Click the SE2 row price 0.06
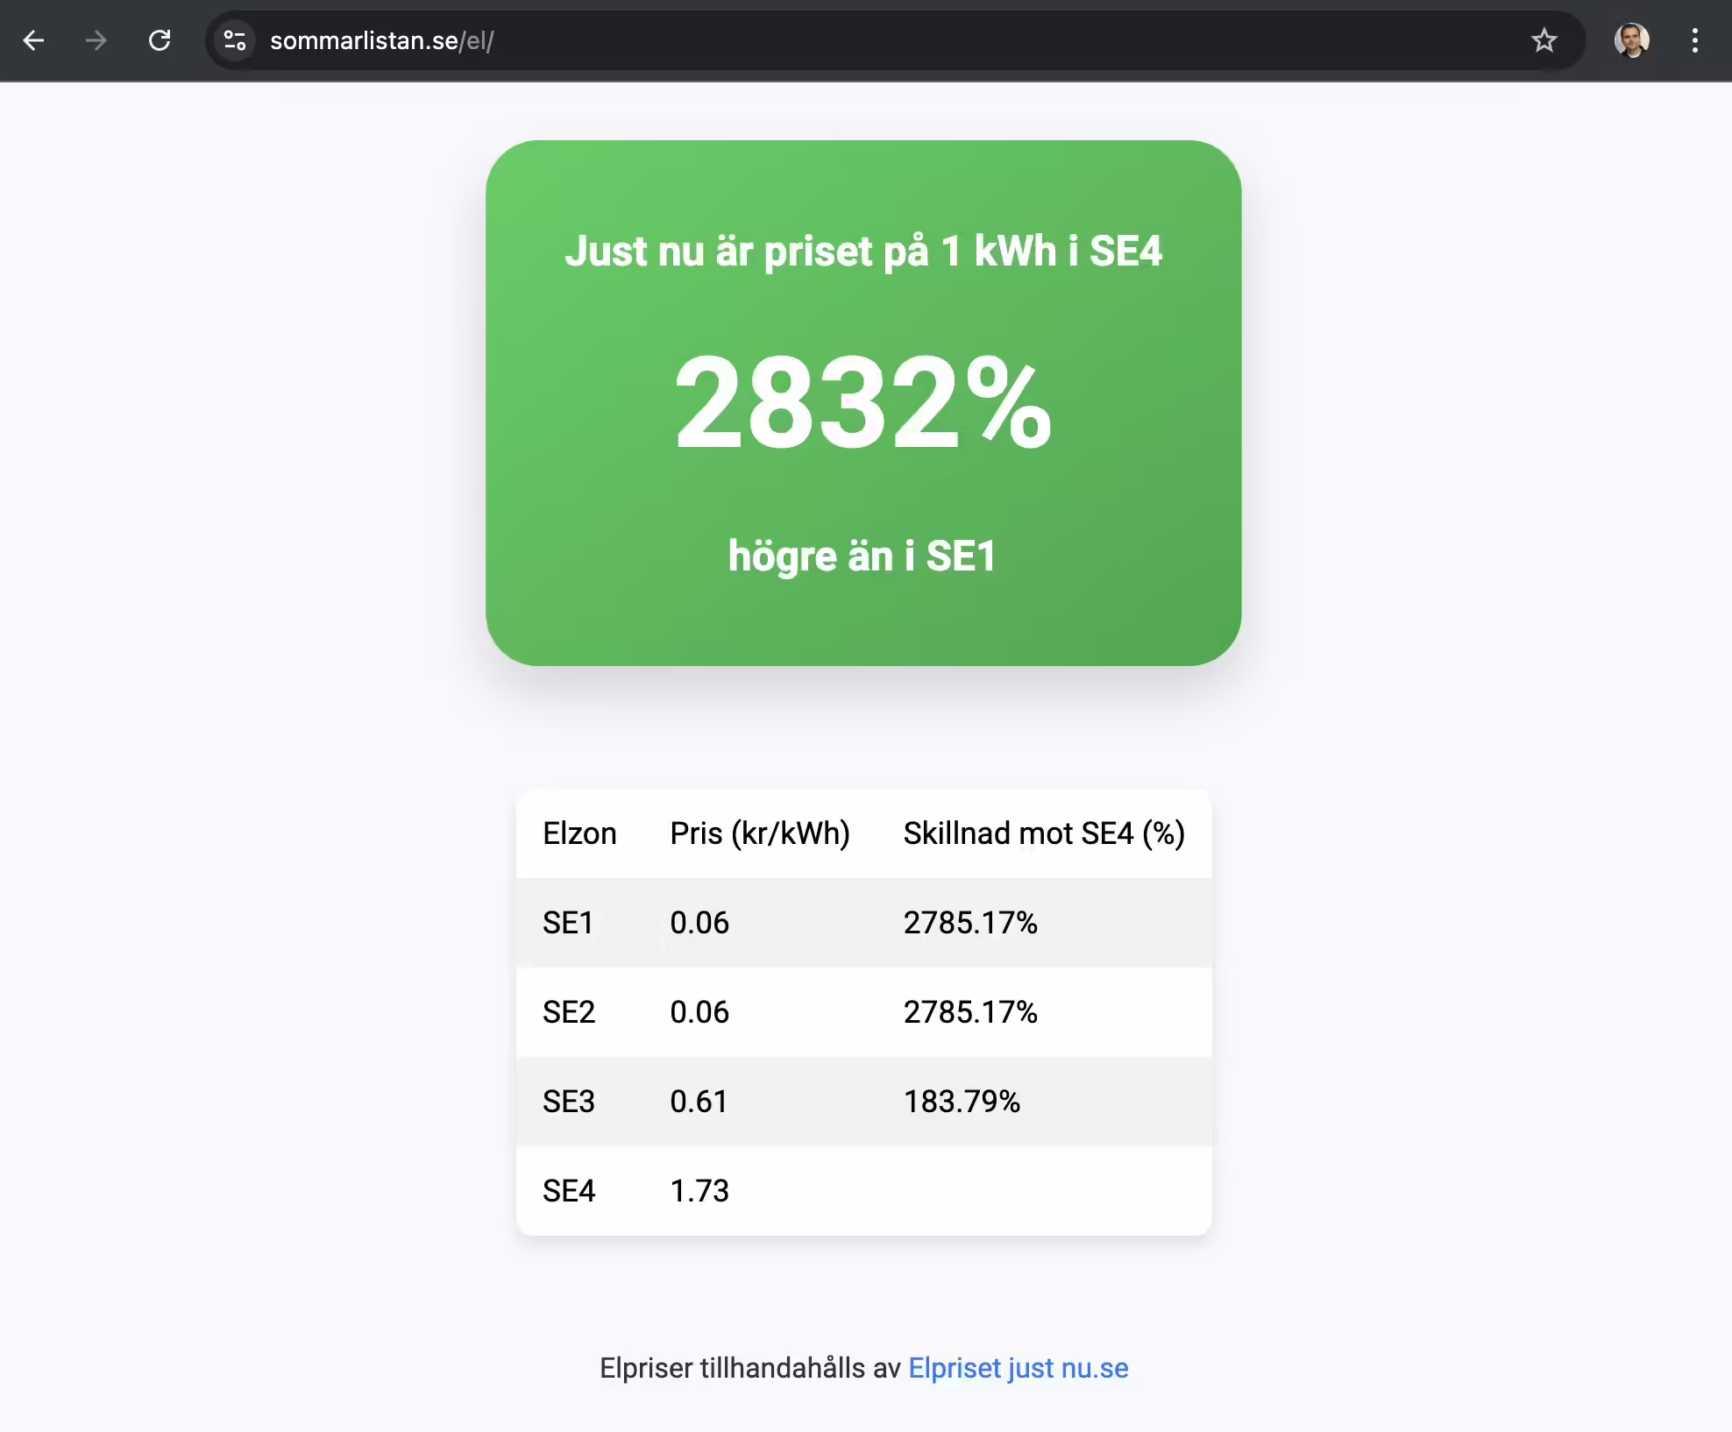The image size is (1732, 1432). click(x=699, y=1012)
